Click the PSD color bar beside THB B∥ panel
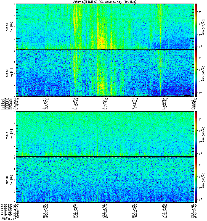The width and height of the screenshot is (207, 221). (x=196, y=73)
